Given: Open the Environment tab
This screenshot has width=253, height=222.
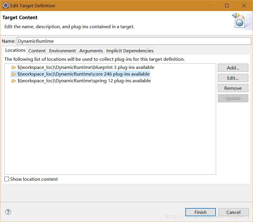Looking at the screenshot, I should pos(62,51).
